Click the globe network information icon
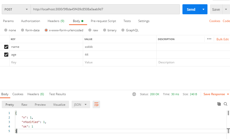Viewport: 230px width, 139px height. tap(134, 94)
